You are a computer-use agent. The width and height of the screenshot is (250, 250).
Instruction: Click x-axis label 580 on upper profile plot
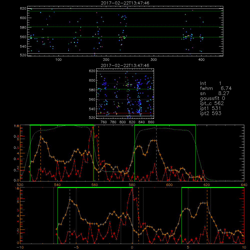click(132, 185)
